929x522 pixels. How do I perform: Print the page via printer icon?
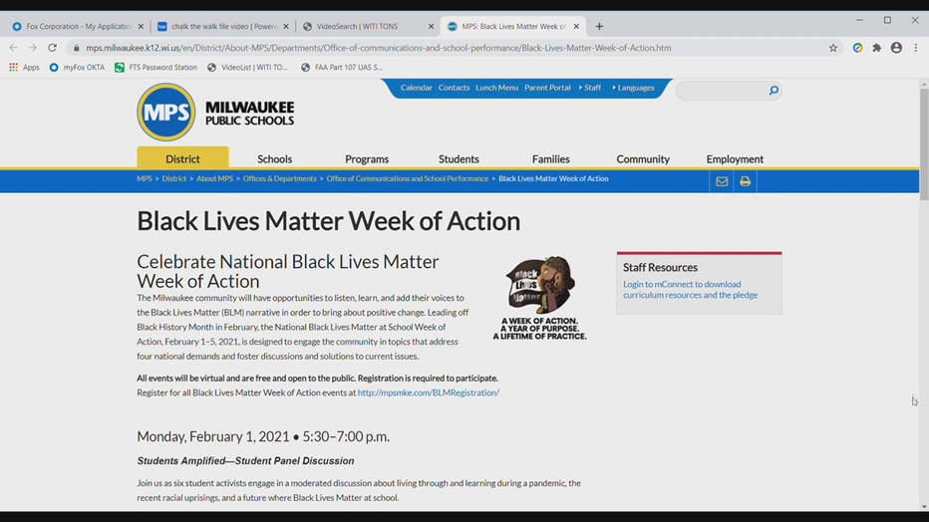[745, 181]
